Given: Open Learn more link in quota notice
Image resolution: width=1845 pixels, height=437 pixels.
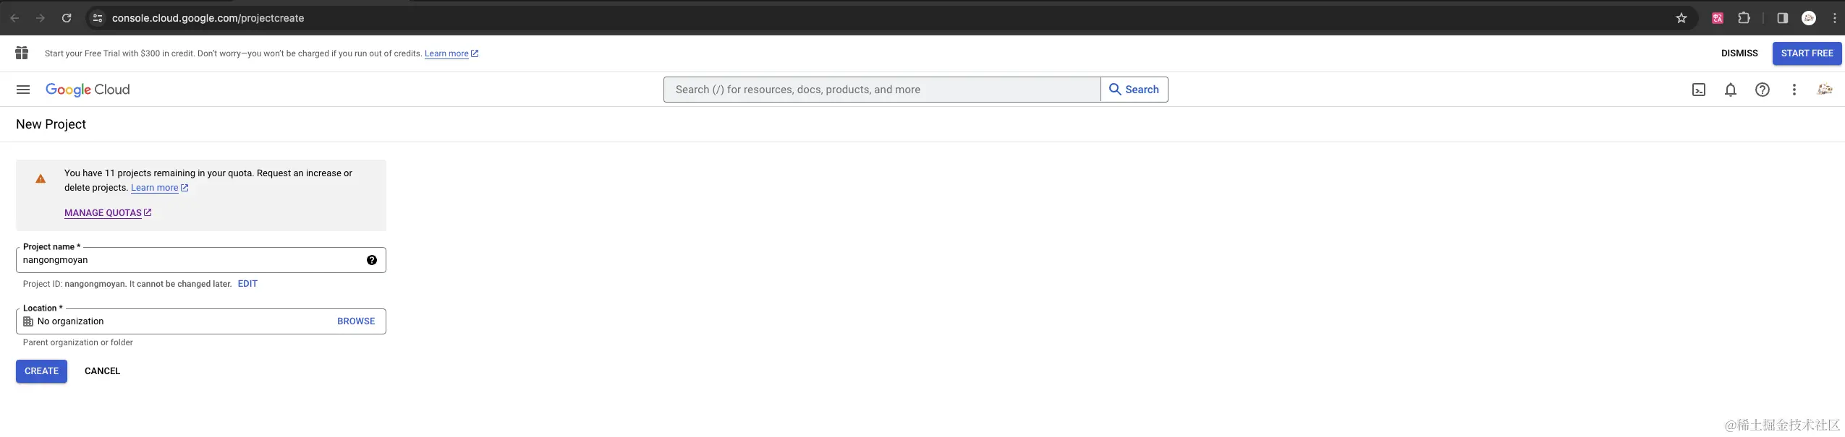Looking at the screenshot, I should point(159,188).
